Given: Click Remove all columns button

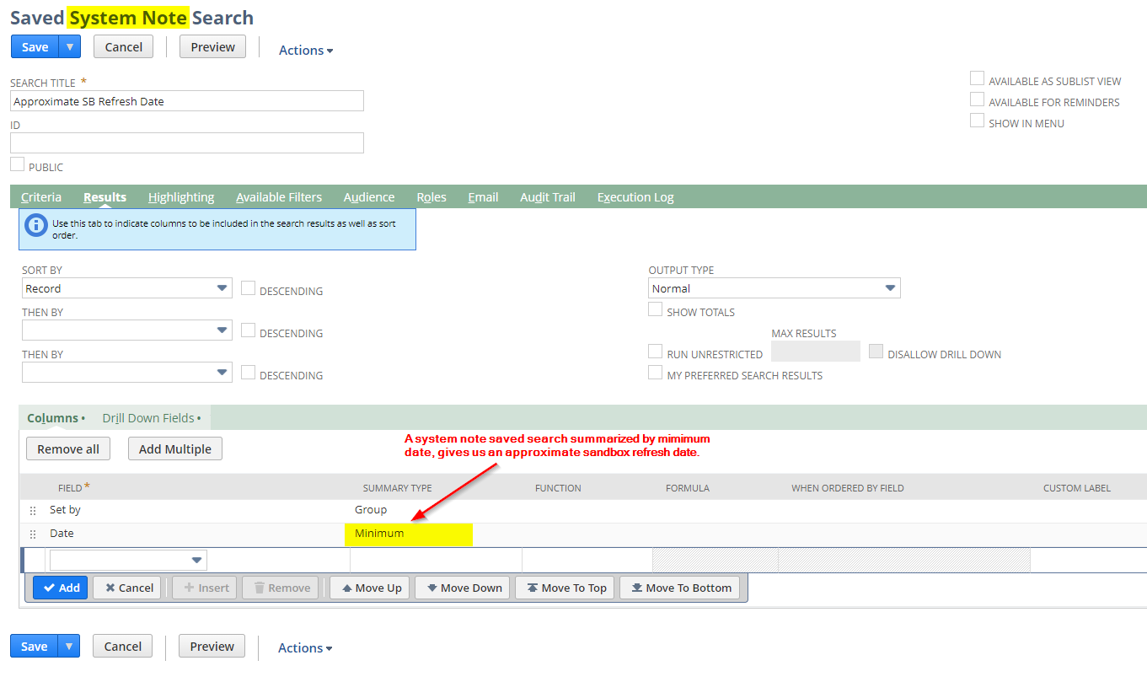Looking at the screenshot, I should [68, 449].
